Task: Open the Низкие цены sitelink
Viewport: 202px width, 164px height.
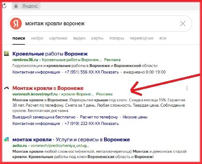Action: tap(135, 117)
